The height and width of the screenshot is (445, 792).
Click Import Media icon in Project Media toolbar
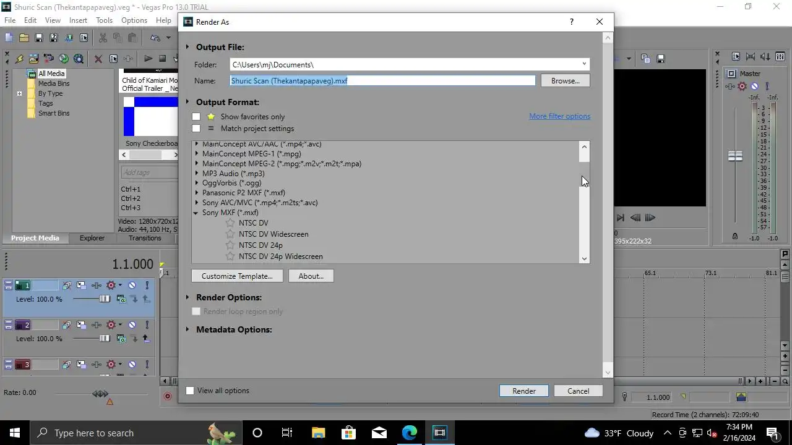(33, 59)
